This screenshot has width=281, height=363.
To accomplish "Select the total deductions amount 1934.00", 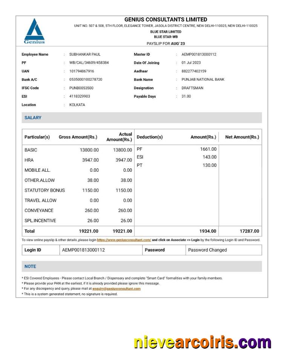I will coord(208,231).
